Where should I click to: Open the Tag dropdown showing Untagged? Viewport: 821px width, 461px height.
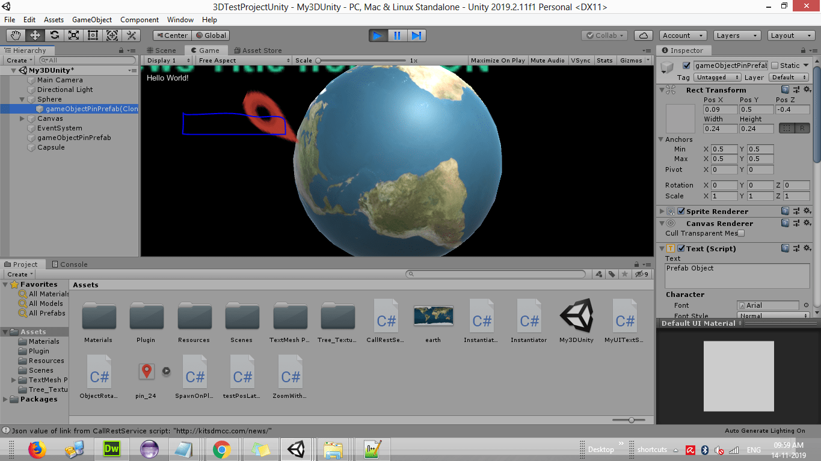point(718,78)
